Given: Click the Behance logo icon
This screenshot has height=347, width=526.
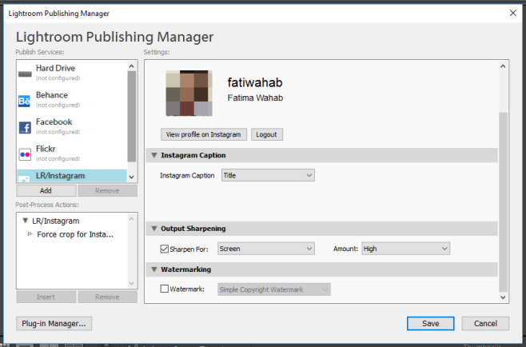Looking at the screenshot, I should (25, 101).
